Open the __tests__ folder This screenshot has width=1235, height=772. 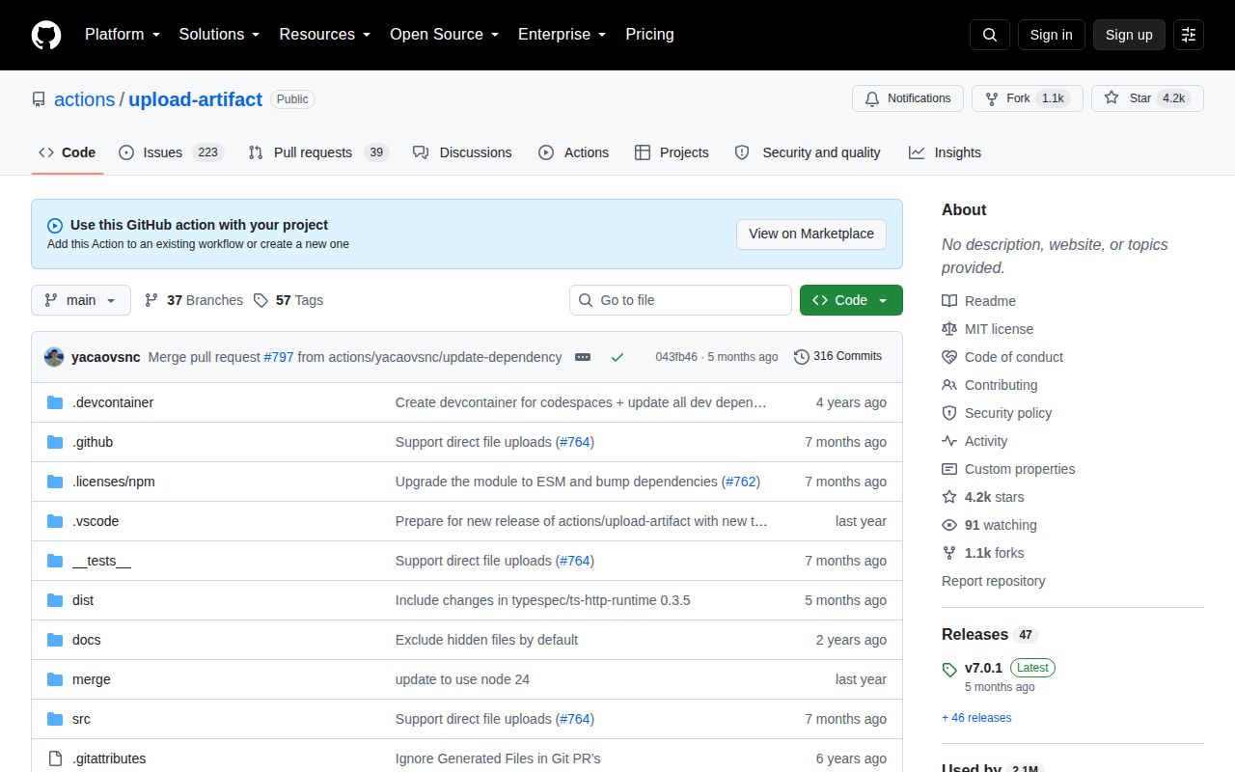coord(101,561)
